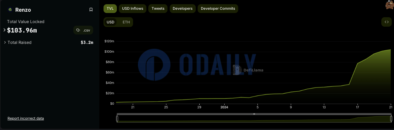Switch chart denomination to ETH
The width and height of the screenshot is (394, 130).
126,22
